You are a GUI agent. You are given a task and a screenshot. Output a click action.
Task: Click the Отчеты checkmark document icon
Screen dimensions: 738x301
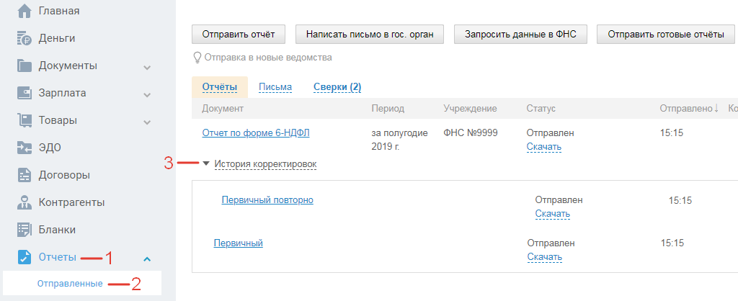point(24,257)
